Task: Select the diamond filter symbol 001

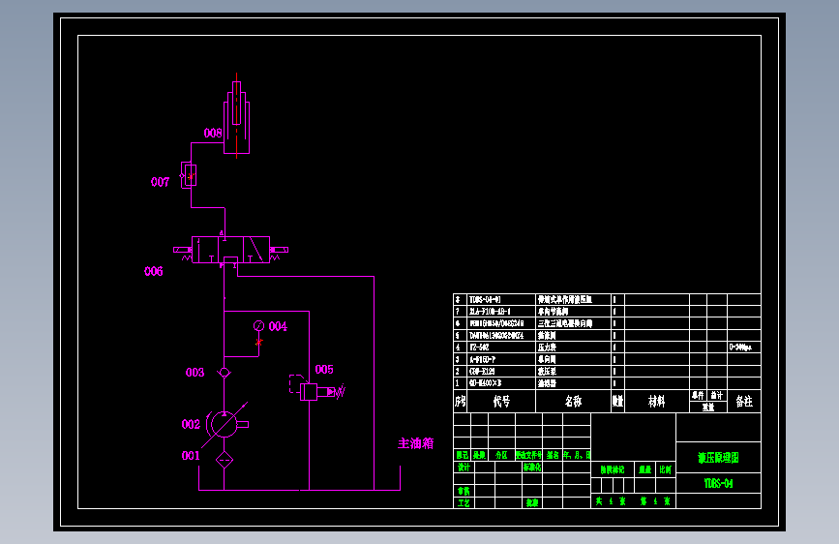Action: pos(225,460)
